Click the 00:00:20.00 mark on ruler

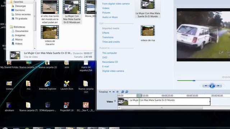pyautogui.click(x=167, y=96)
